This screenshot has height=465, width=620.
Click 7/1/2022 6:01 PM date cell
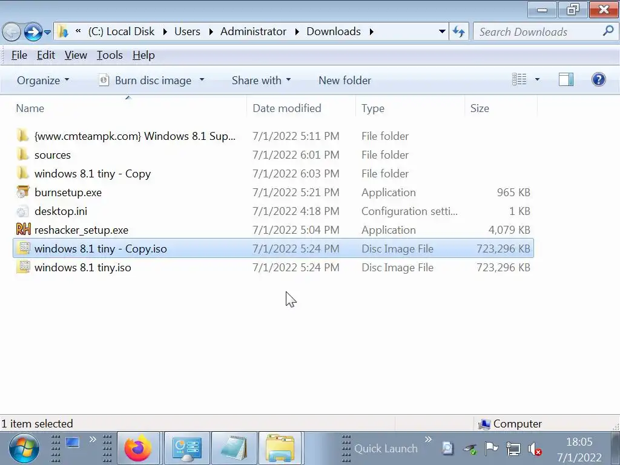pyautogui.click(x=295, y=154)
